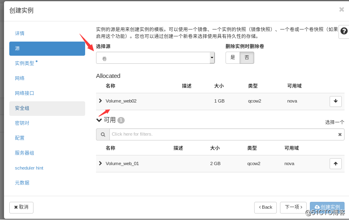Deallocate Volume_web02 with down arrow button
349x220 pixels.
(335, 101)
